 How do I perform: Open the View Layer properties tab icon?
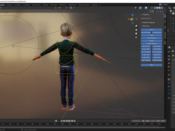pos(169,63)
